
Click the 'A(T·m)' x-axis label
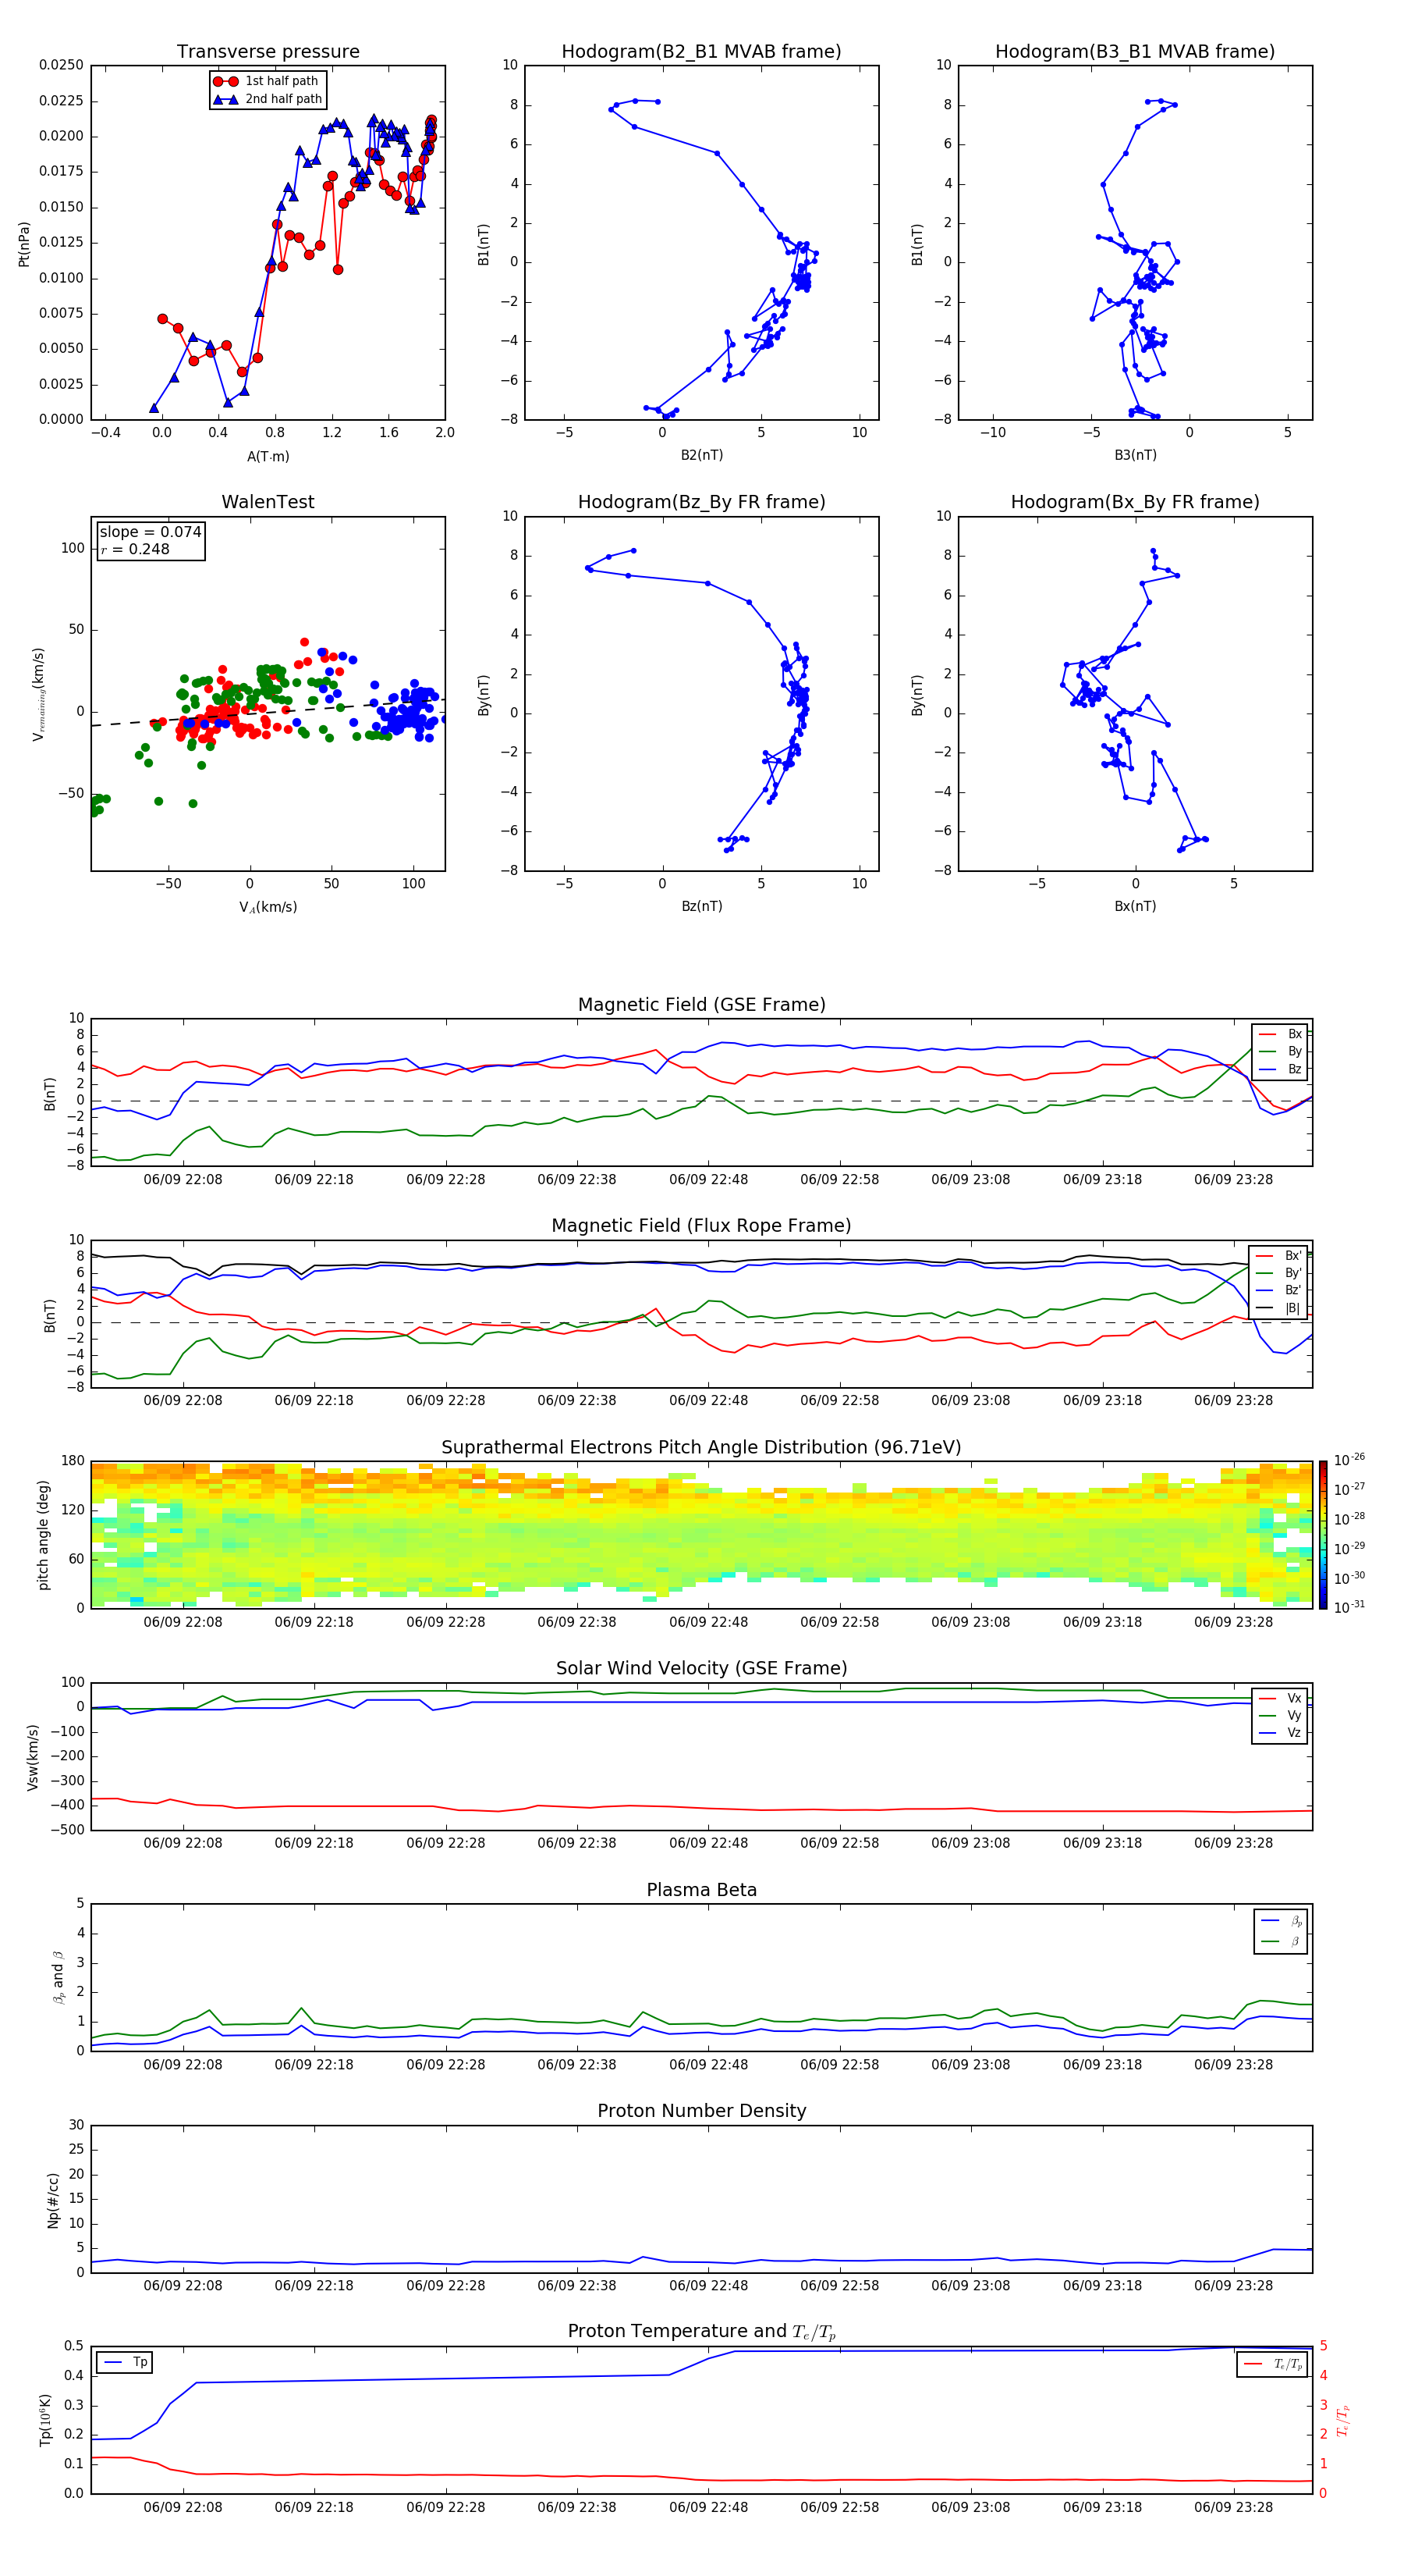268,456
